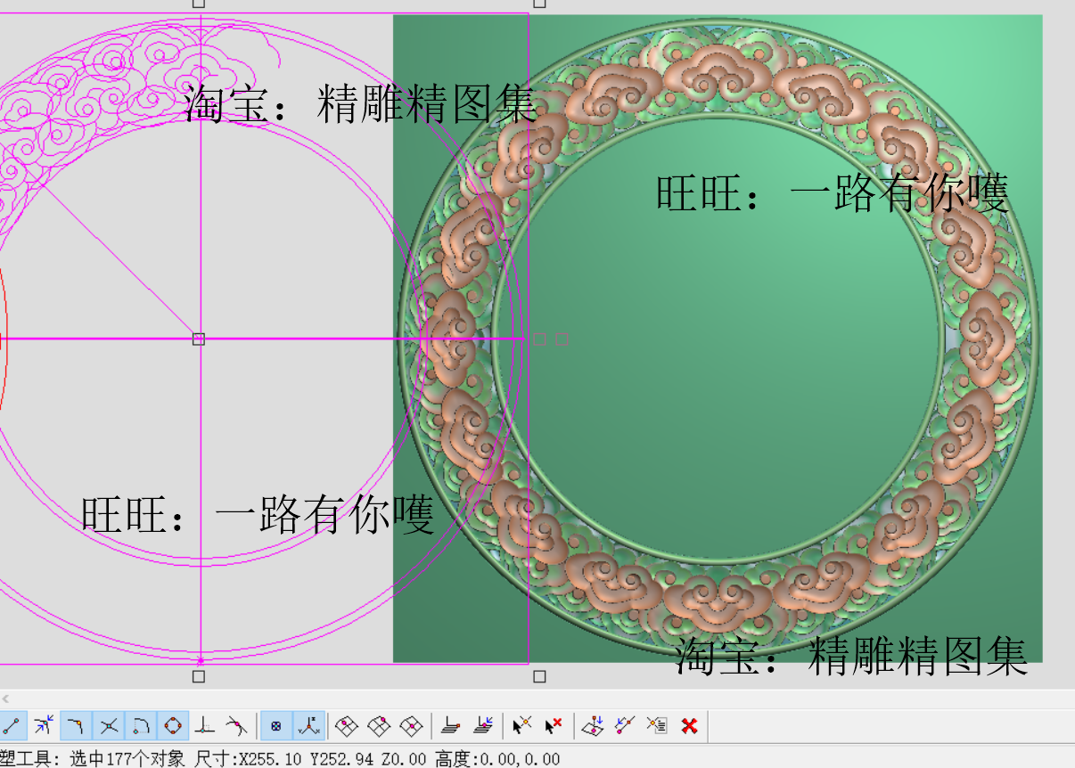Screen dimensions: 1075x768
Task: Click the status text 选中177个对象
Action: (127, 759)
